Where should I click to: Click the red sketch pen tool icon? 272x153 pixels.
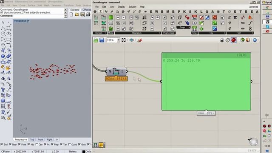pos(140,40)
